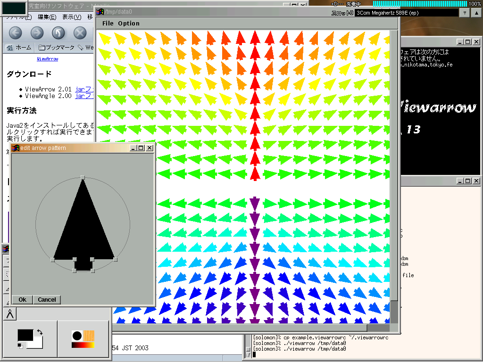
Task: Go to ホーム (Home) in Mozilla bookmarks bar
Action: (x=19, y=48)
